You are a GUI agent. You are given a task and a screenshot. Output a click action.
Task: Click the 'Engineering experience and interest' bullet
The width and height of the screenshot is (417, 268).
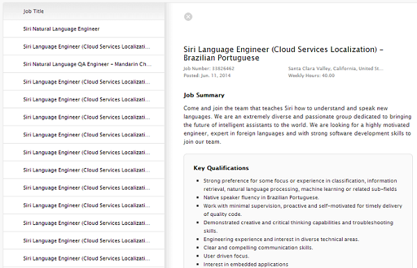[281, 239]
